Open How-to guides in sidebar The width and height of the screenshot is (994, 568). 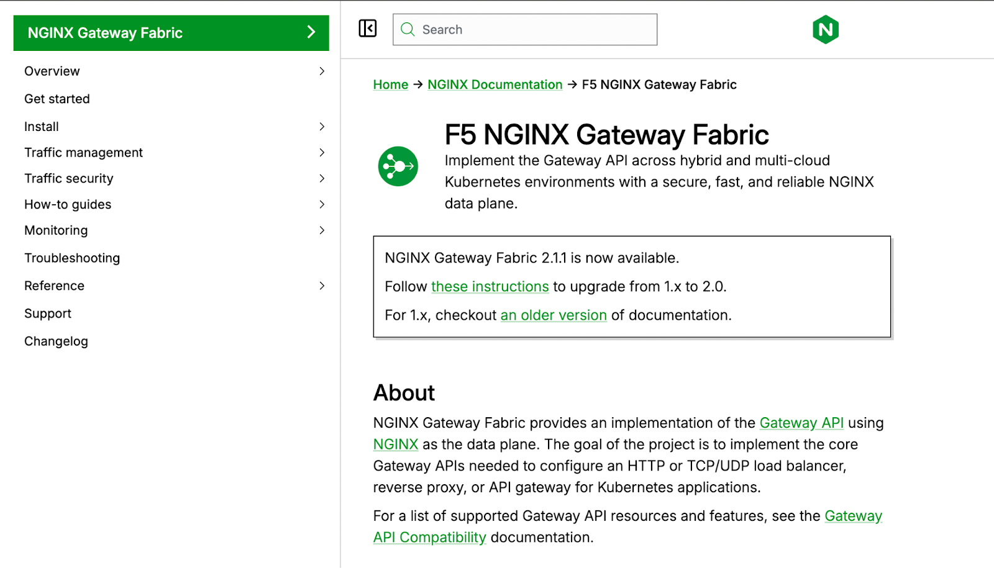68,204
